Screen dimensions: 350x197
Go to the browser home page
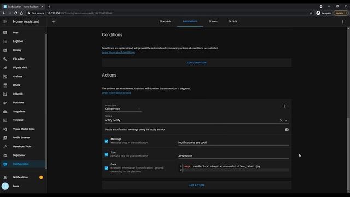(x=21, y=13)
